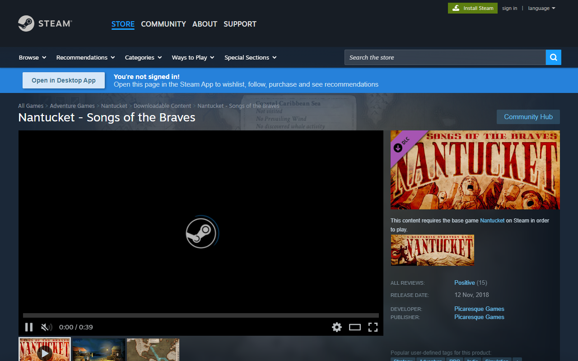Open the Ways to Play dropdown
Viewport: 578px width, 361px height.
193,57
